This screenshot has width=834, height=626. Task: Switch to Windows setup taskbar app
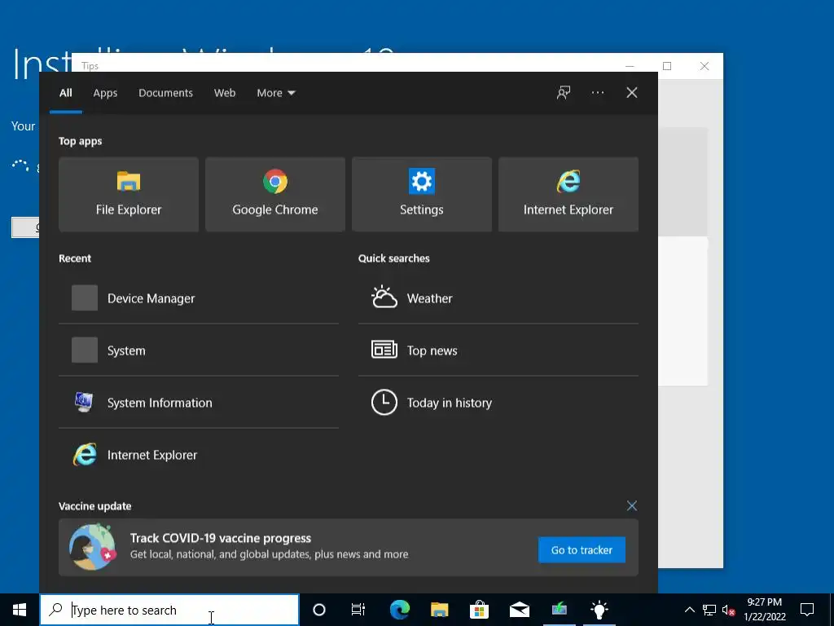559,610
